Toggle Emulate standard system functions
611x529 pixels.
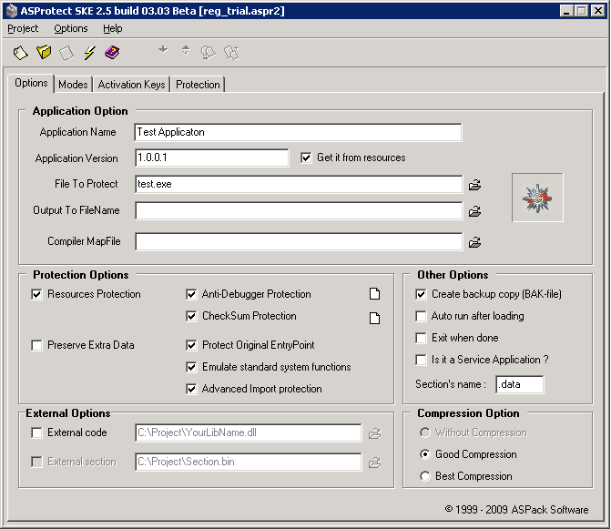click(191, 367)
